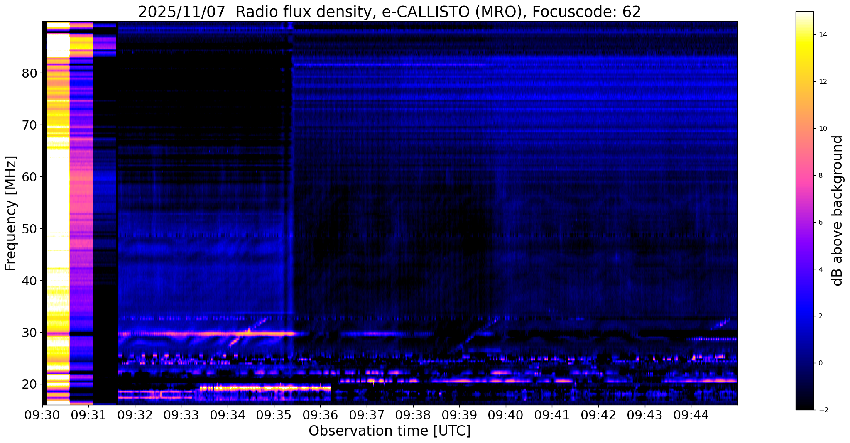Screen dimensions: 850x443
Task: Click the colorbar tick label 8
Action: 821,176
